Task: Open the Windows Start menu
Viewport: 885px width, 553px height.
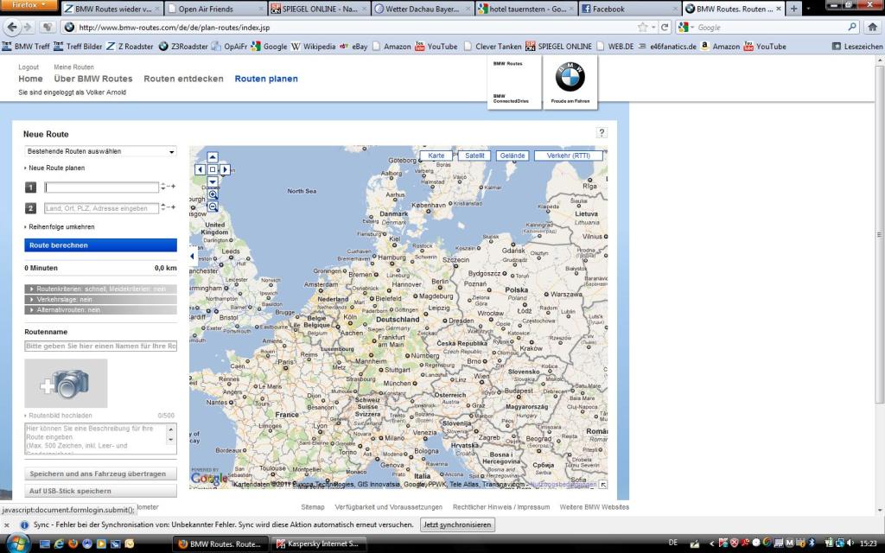Action: point(17,543)
